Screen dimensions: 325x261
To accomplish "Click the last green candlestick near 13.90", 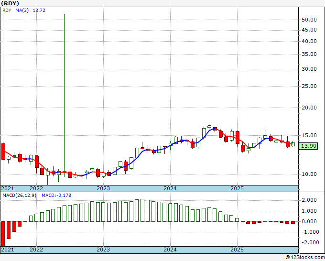I will pyautogui.click(x=293, y=144).
